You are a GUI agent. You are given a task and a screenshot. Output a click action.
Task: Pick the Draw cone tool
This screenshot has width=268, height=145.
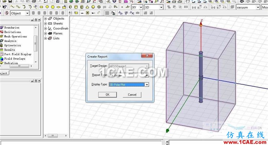(87, 7)
